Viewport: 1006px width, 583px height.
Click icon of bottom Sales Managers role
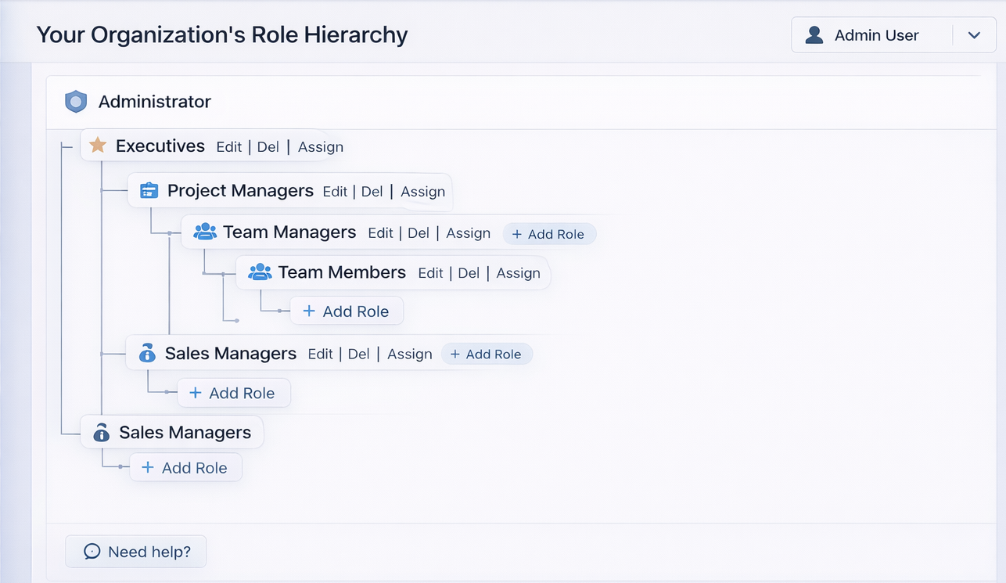[x=101, y=433]
